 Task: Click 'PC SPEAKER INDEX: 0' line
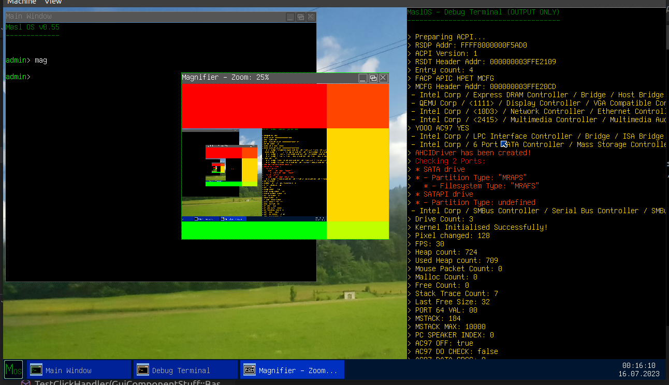tap(450, 335)
